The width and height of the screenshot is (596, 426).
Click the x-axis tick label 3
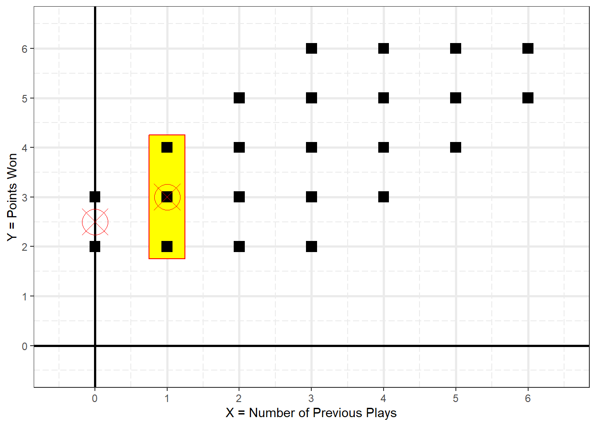pos(311,398)
